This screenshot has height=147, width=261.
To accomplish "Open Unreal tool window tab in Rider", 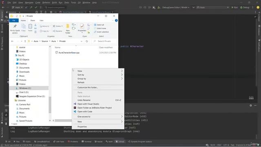I will (120, 142).
